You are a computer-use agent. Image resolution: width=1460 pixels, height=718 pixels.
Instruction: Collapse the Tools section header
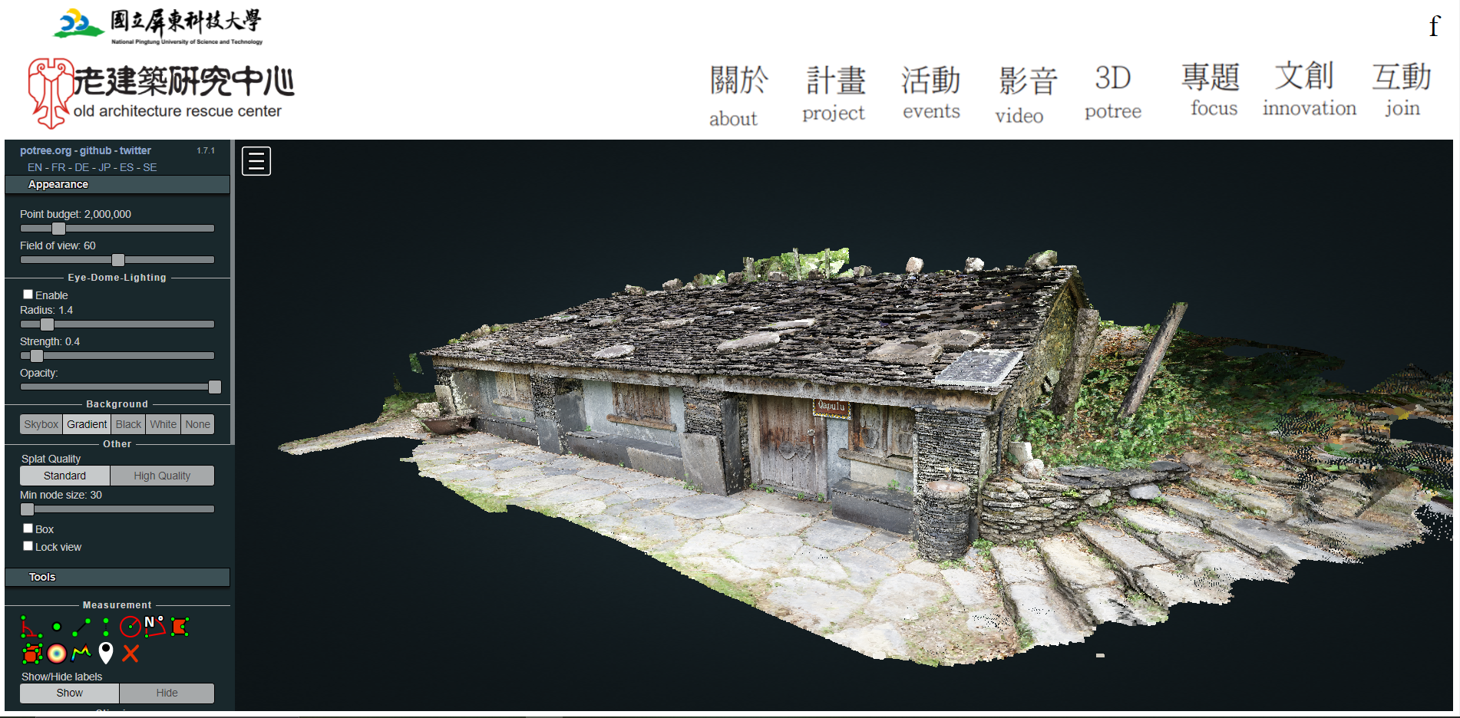[x=117, y=578]
